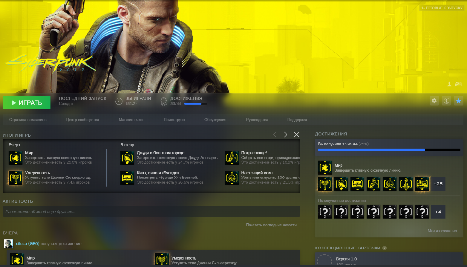This screenshot has height=267, width=467.
Task: Click the Активность section heading
Action: pyautogui.click(x=18, y=201)
